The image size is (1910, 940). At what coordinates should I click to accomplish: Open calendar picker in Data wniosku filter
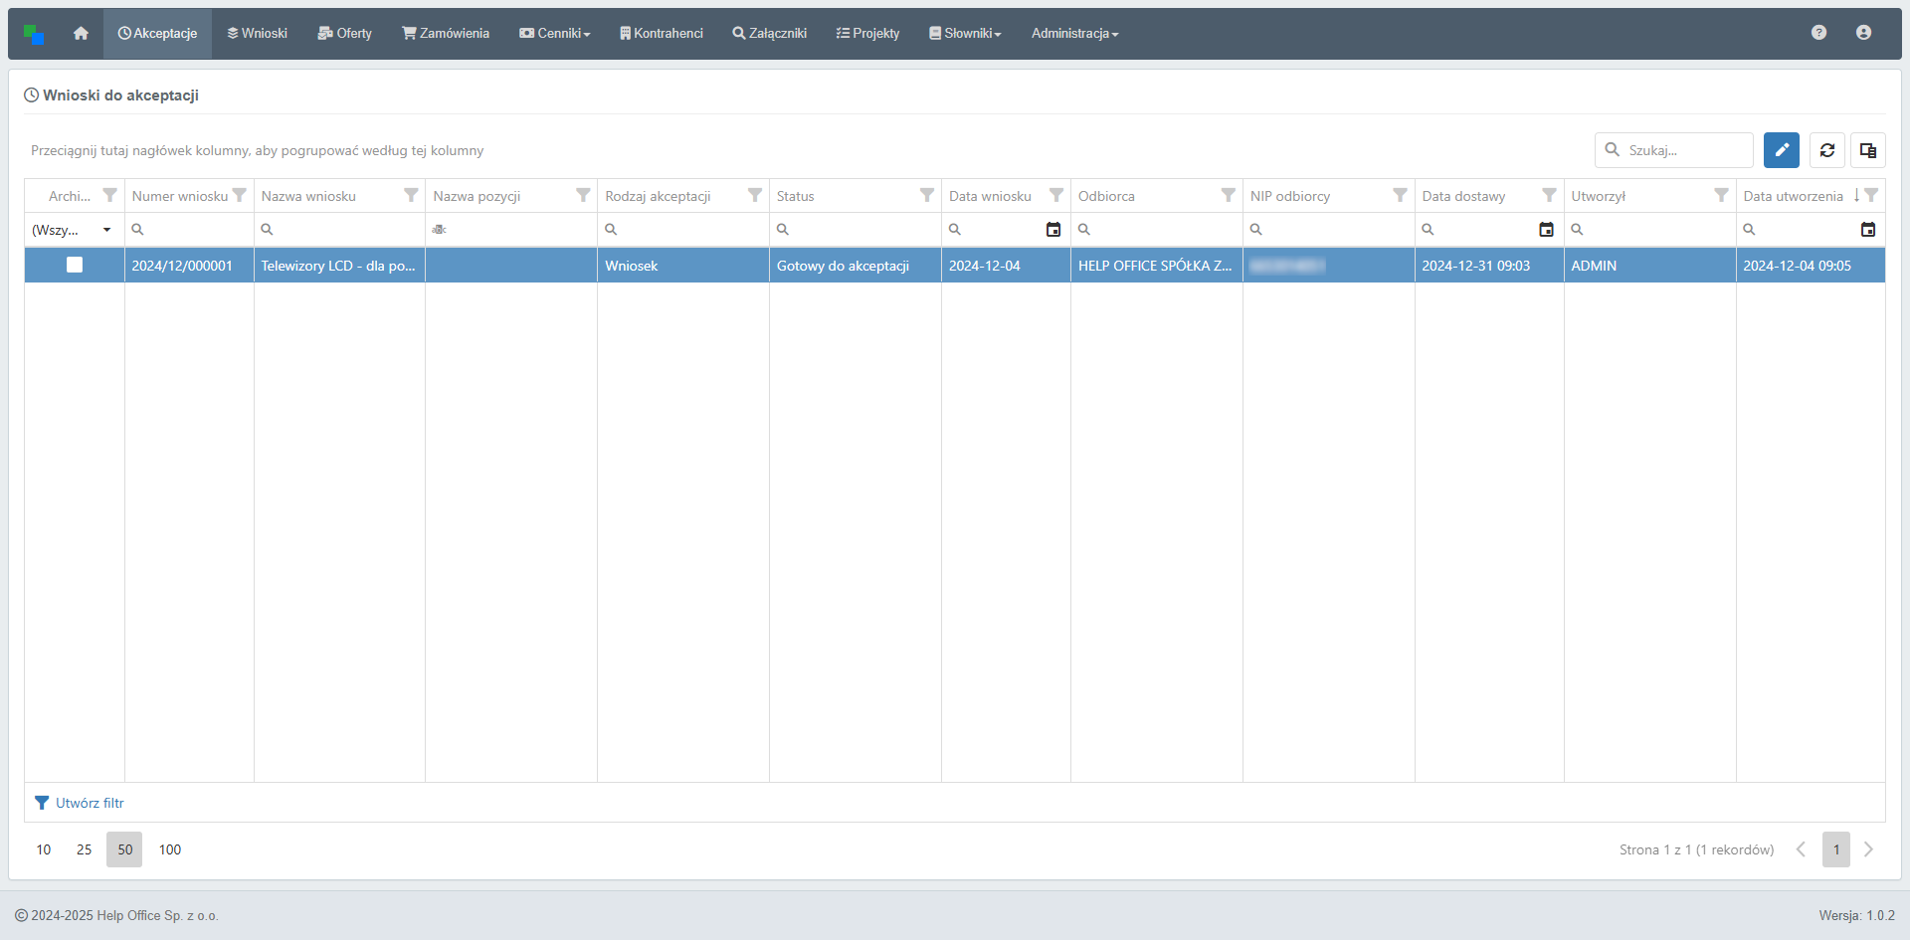1052,230
